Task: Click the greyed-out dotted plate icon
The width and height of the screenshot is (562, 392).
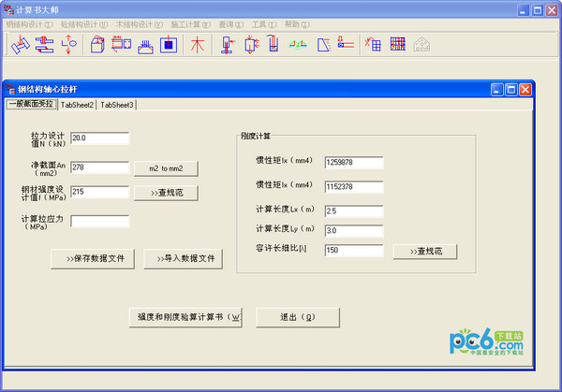Action: (421, 45)
